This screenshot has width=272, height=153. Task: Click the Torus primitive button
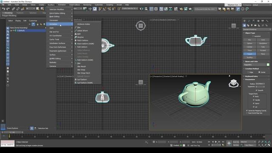pyautogui.click(x=249, y=50)
